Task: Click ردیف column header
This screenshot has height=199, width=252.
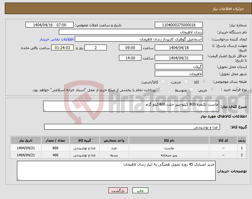Action: point(241,140)
